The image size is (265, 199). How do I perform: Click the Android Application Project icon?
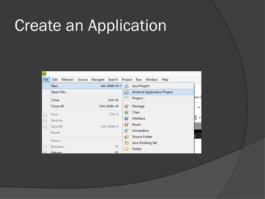click(127, 92)
